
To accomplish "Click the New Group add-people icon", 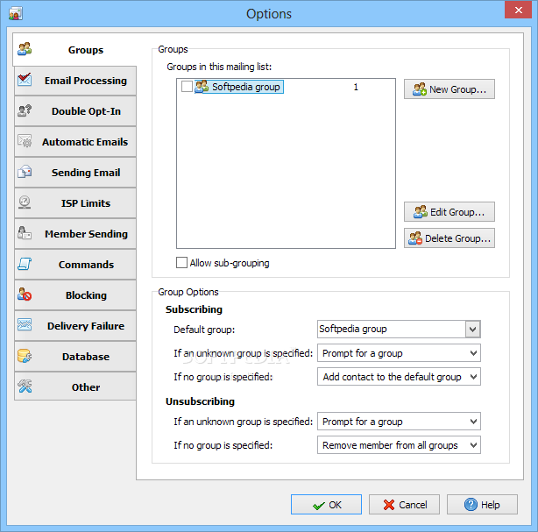I will (x=420, y=89).
